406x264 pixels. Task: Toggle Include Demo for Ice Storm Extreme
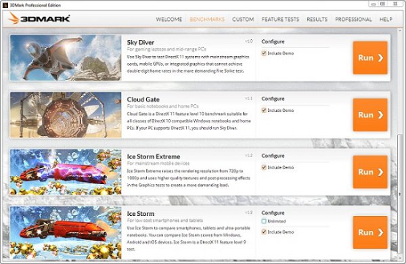coord(264,167)
